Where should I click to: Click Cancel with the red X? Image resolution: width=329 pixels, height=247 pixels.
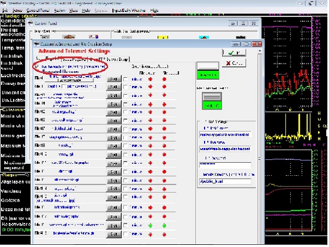(234, 63)
